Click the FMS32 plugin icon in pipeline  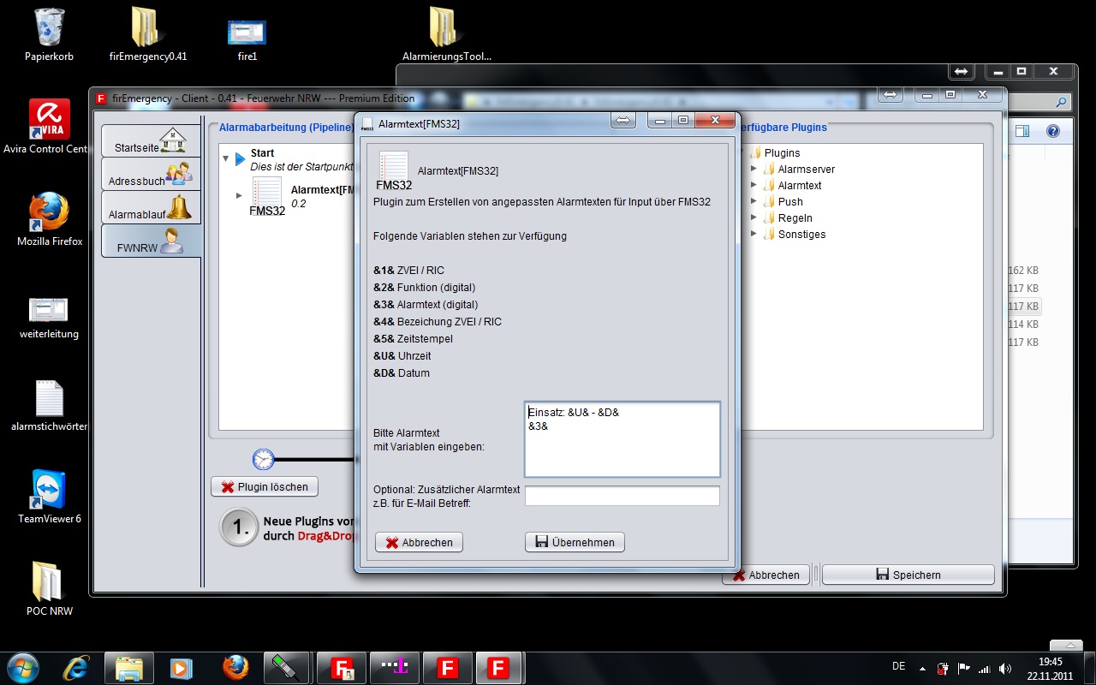point(267,196)
